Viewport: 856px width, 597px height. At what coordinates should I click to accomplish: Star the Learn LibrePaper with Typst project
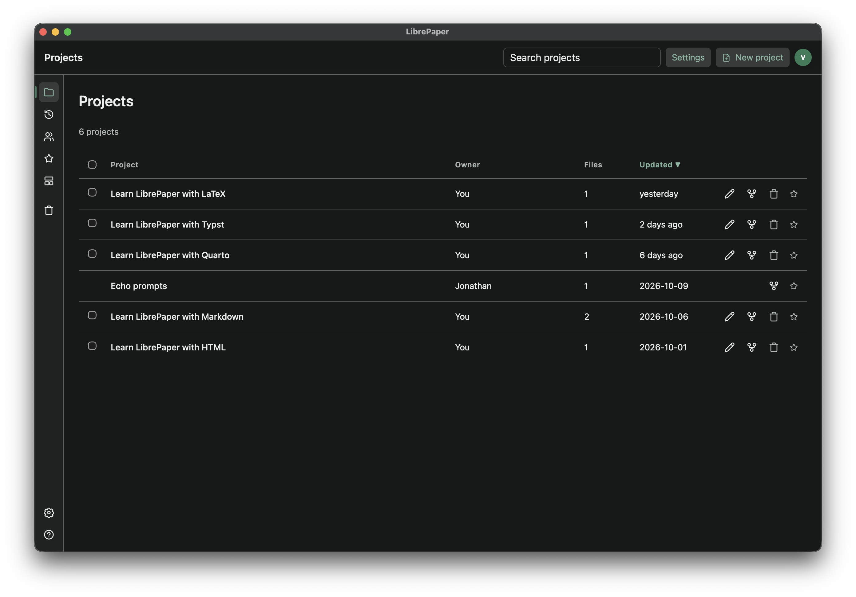pos(794,224)
